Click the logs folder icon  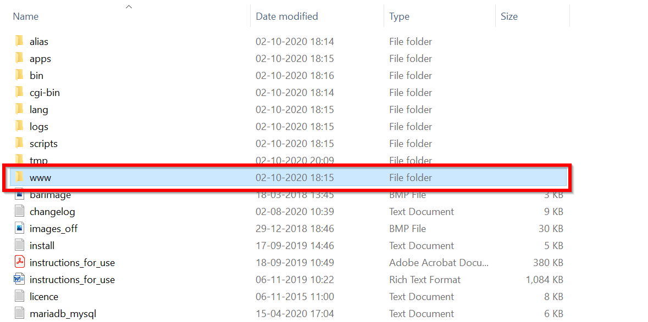point(19,126)
